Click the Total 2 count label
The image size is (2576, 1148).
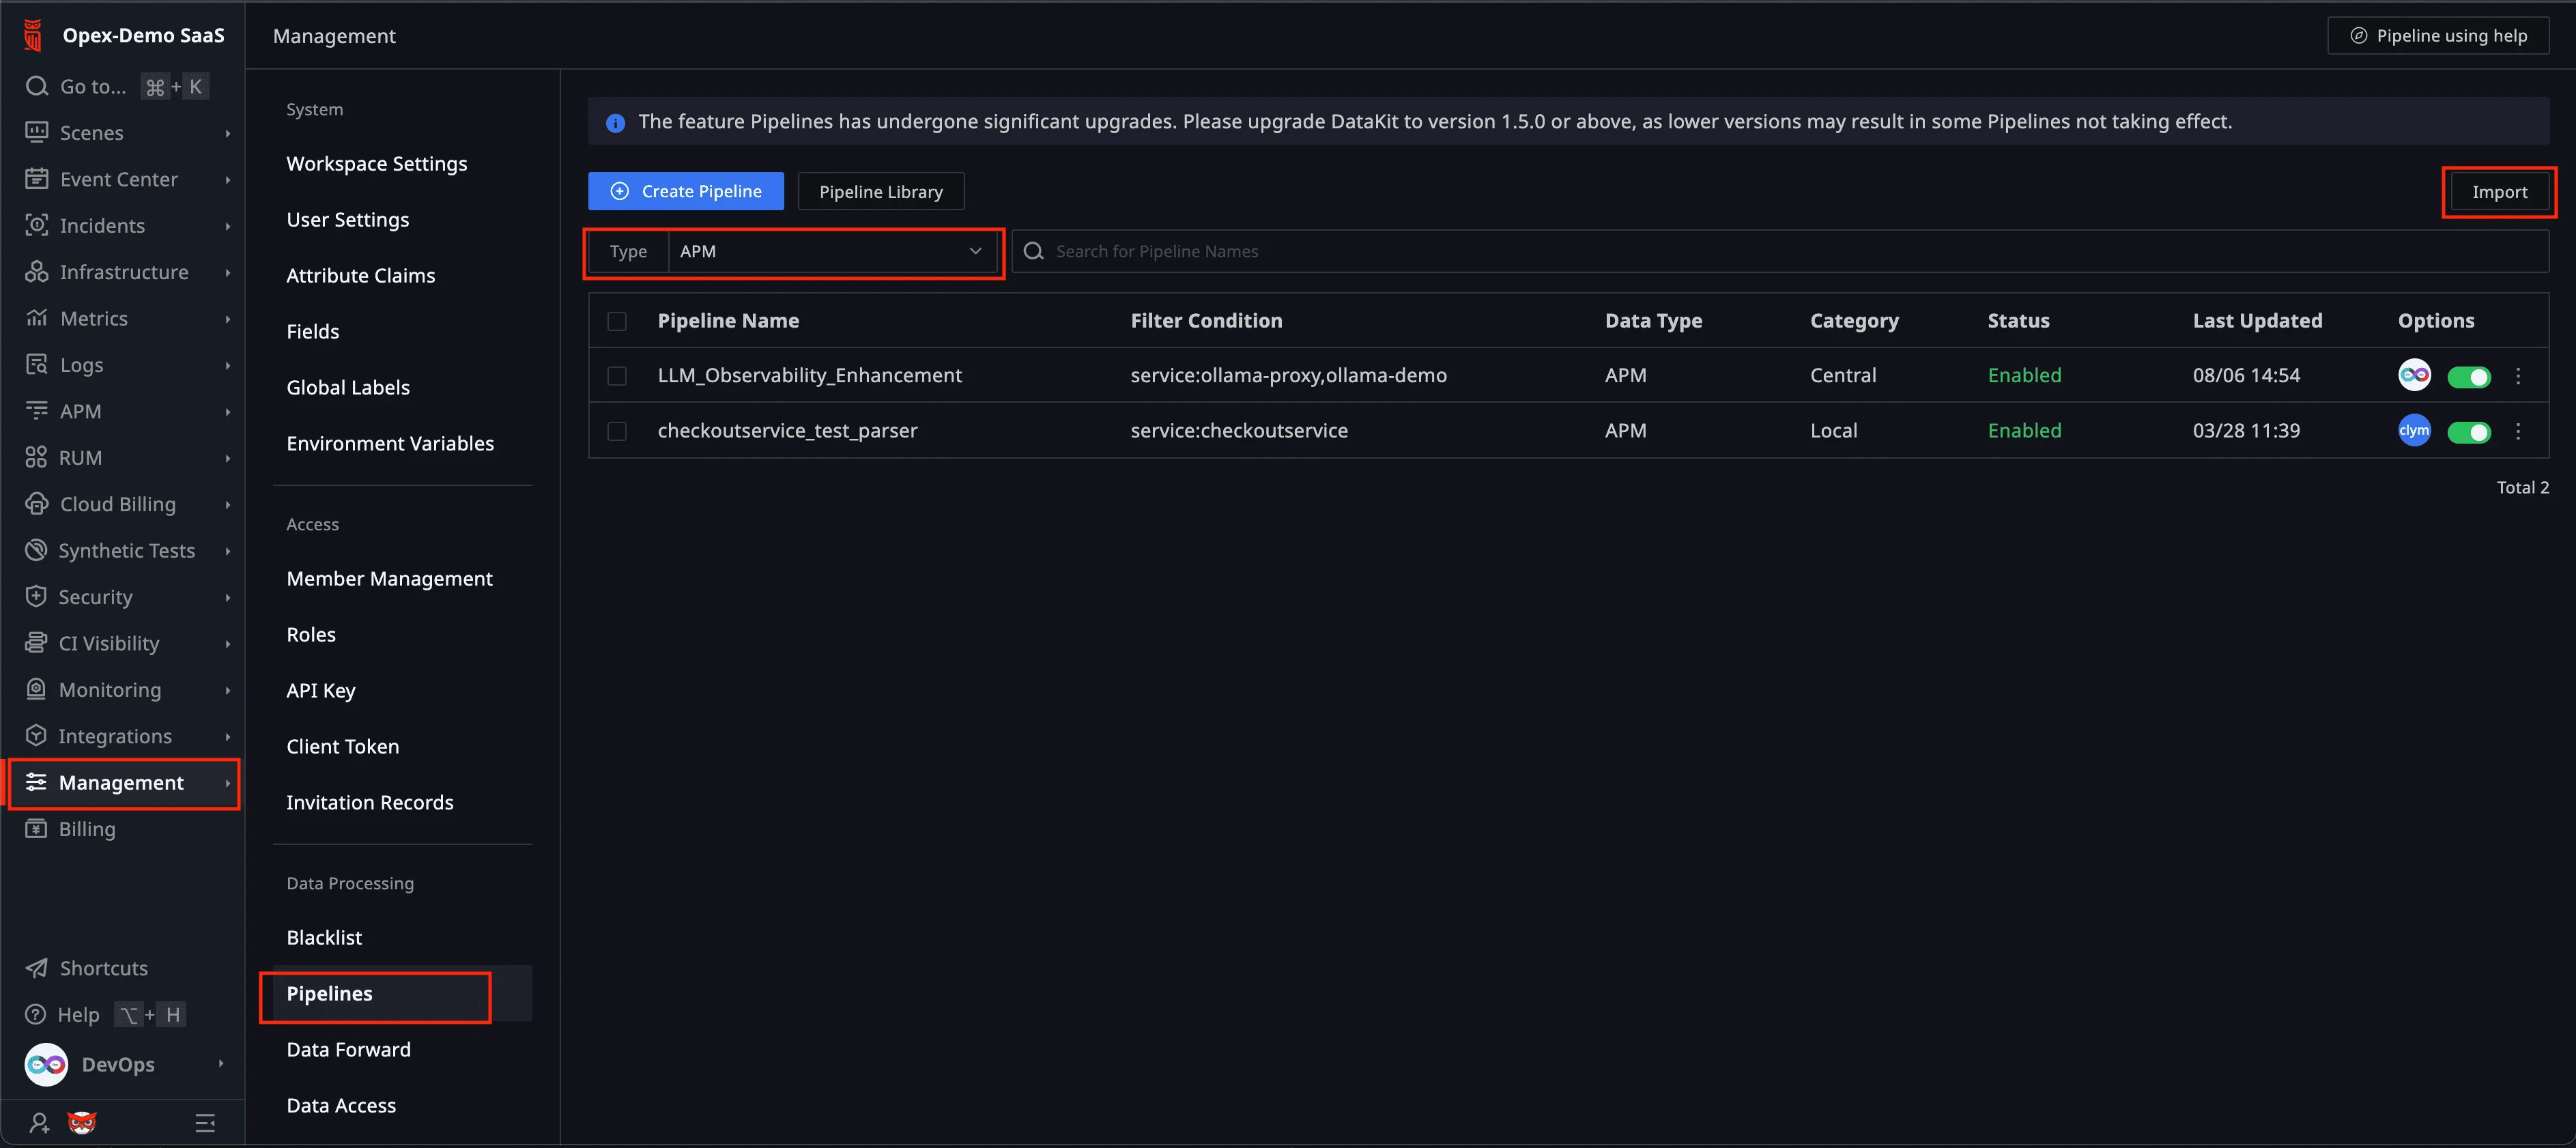(2522, 487)
